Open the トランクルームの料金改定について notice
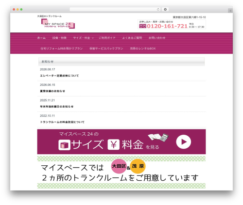The image size is (243, 205). tap(62, 122)
